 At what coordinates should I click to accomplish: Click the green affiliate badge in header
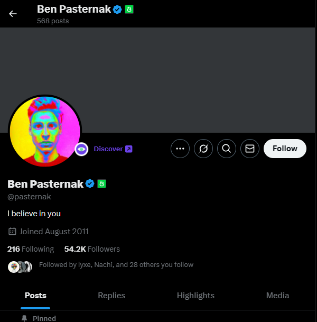pyautogui.click(x=129, y=10)
